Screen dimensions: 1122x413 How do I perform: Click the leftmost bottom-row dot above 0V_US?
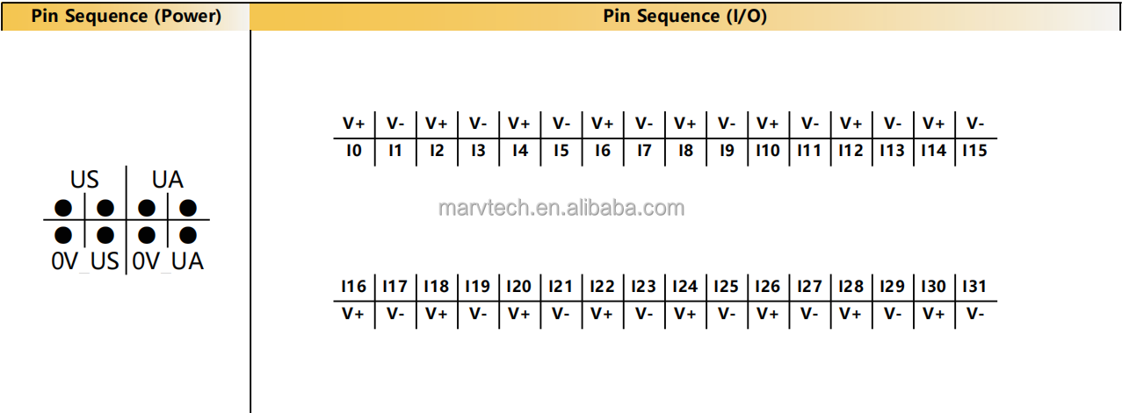[x=63, y=235]
